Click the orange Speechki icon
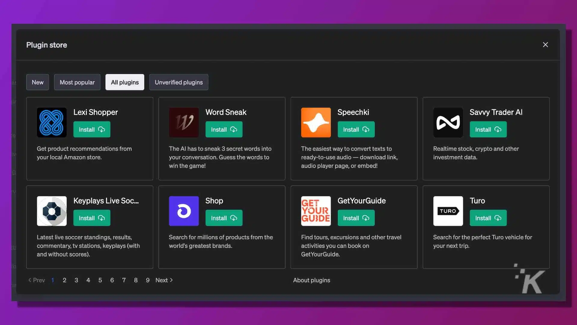Viewport: 577px width, 325px height. pyautogui.click(x=316, y=122)
